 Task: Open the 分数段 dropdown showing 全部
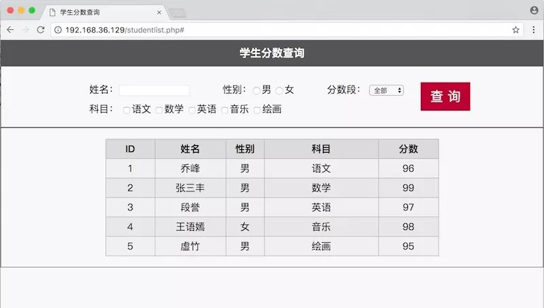point(386,90)
